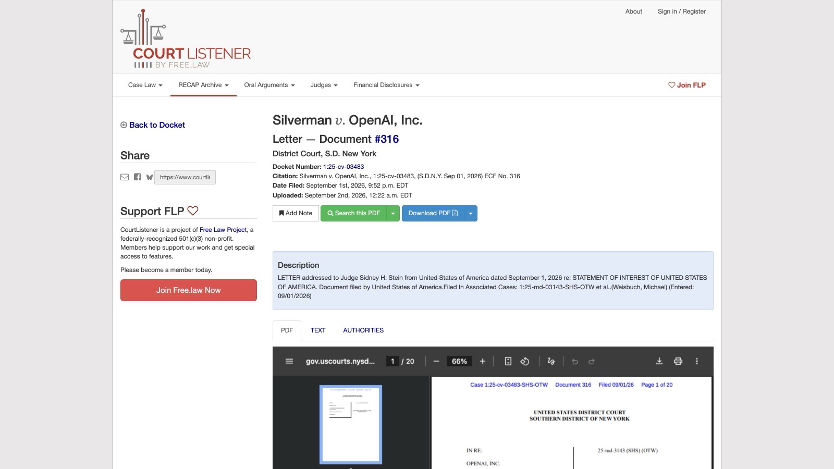Expand RECAP Archive menu

click(203, 85)
